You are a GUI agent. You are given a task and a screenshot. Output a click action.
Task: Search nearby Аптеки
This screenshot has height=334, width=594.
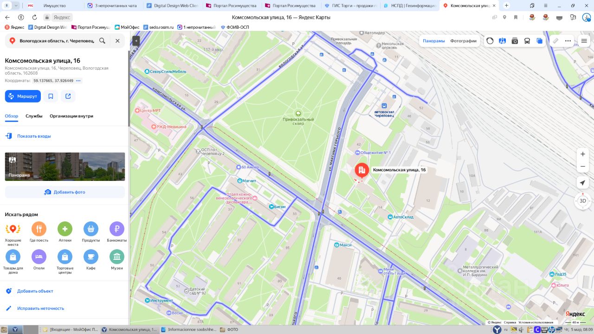pos(65,232)
